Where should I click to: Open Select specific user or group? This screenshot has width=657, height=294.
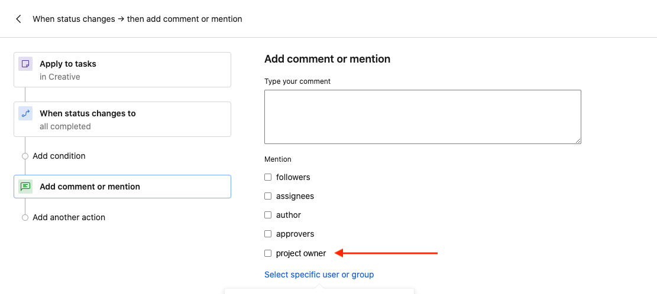point(319,275)
